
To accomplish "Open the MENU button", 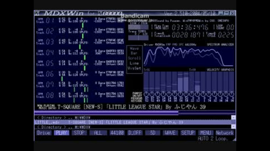I will coord(206,133).
